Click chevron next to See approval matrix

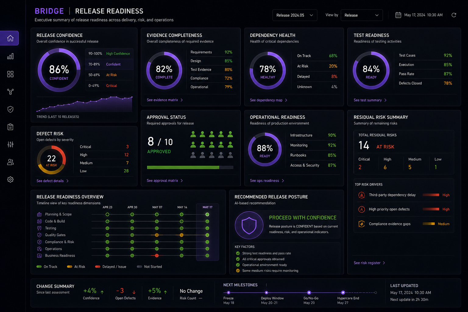pyautogui.click(x=182, y=181)
